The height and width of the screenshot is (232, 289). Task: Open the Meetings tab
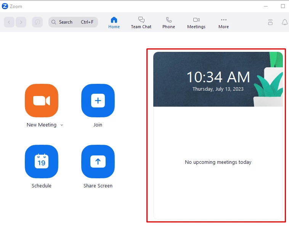coord(196,22)
